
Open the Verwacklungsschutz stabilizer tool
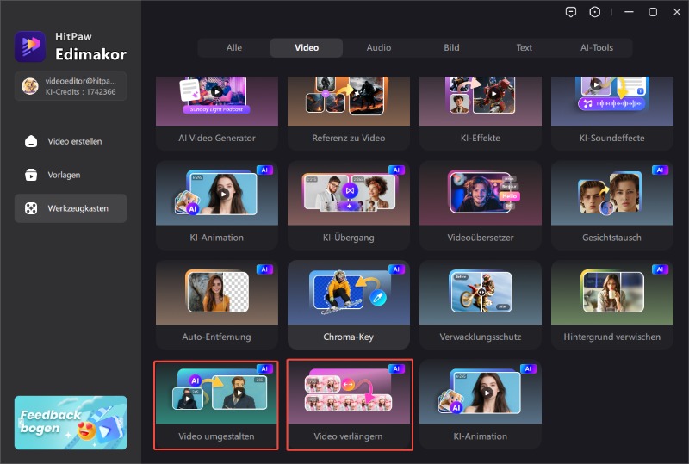click(481, 304)
